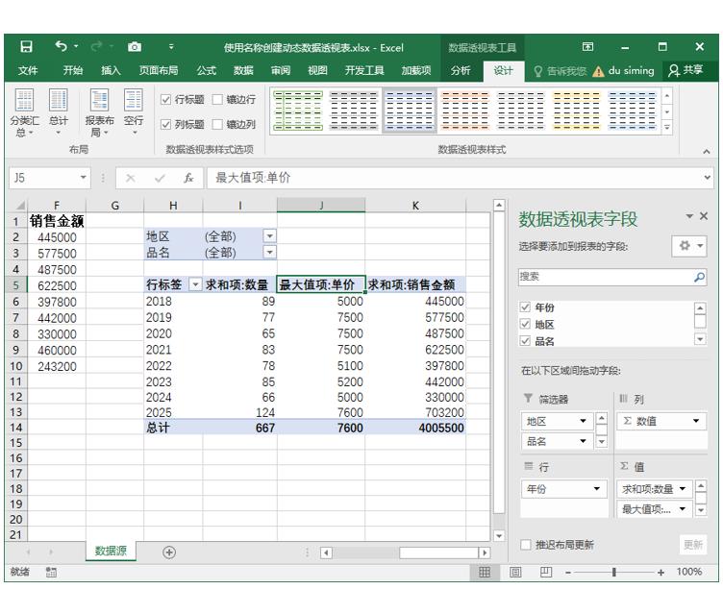This screenshot has height=614, width=723.
Task: Switch to Page Break Preview icon
Action: point(546,572)
